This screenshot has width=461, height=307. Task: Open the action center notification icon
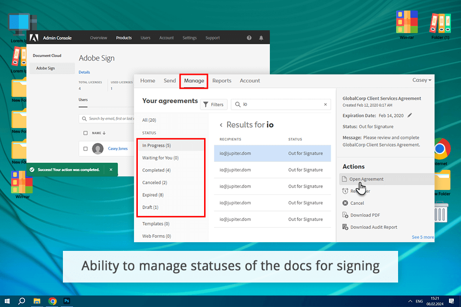coord(451,301)
